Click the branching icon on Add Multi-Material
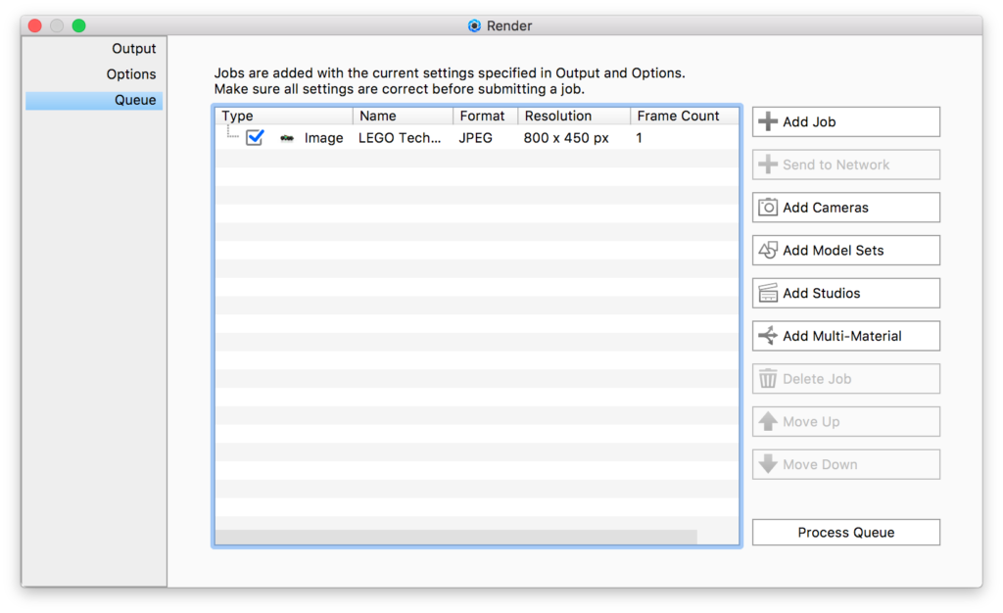1003x613 pixels. point(769,336)
